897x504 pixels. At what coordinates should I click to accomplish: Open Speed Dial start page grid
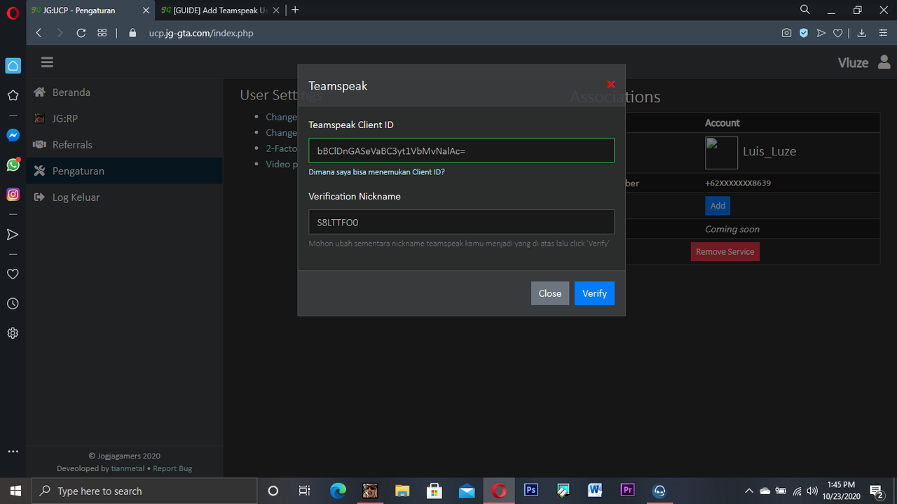(102, 33)
